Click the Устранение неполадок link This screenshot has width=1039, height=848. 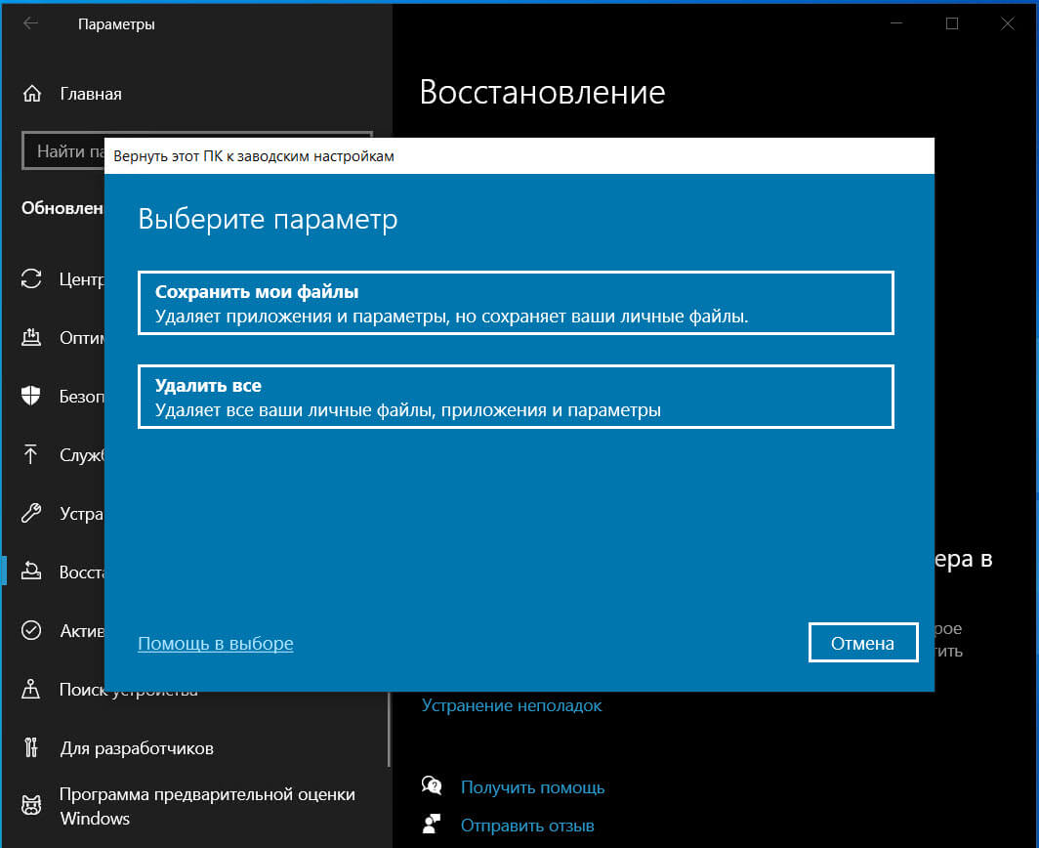pyautogui.click(x=512, y=705)
